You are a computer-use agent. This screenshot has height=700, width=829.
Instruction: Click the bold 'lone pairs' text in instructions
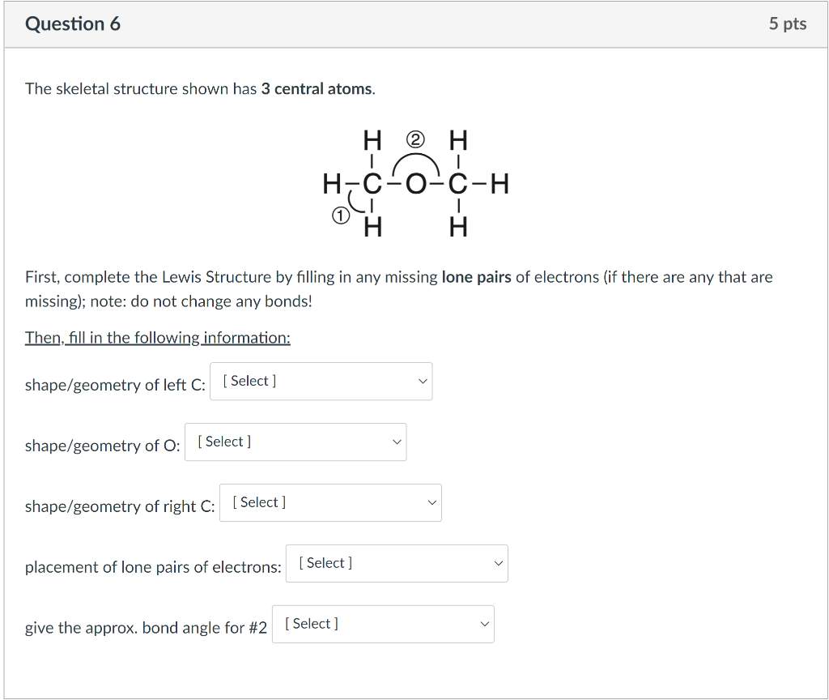pos(476,277)
